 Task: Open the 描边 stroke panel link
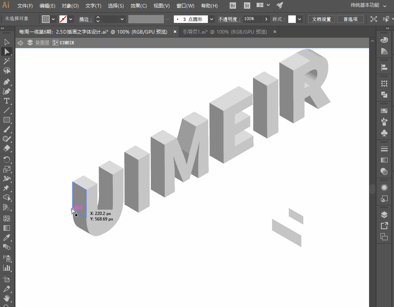click(x=86, y=19)
